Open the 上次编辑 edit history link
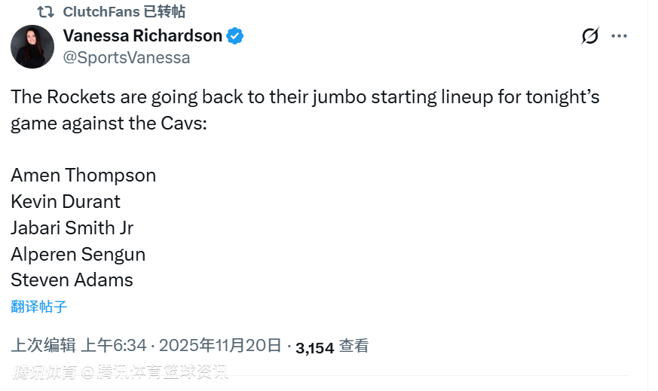Viewport: 658px width, 391px height. (x=43, y=346)
